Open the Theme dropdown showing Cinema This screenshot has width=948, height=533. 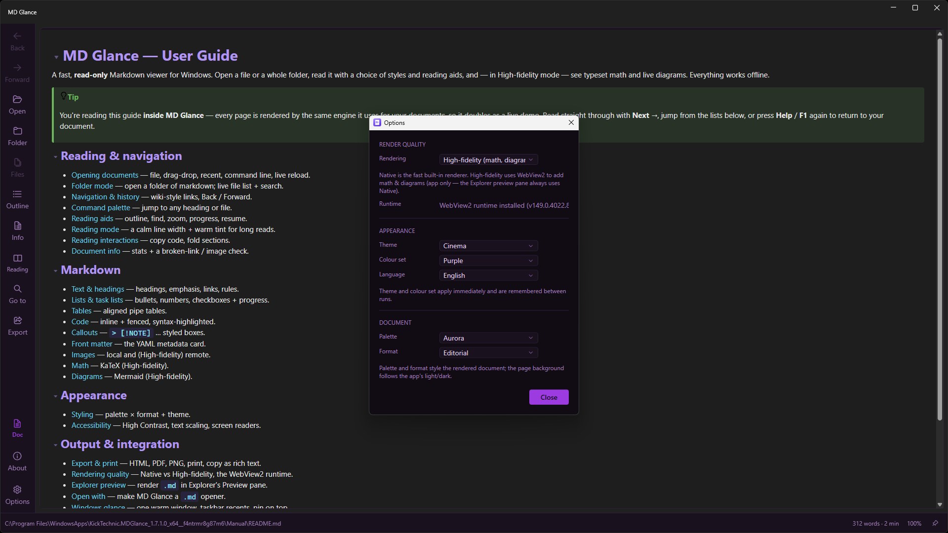coord(488,246)
